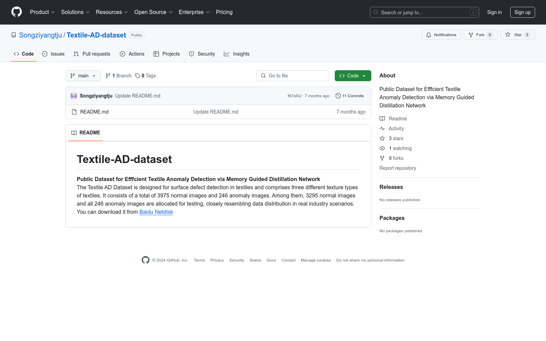Click the Pricing link in header
Screen dimensions: 546x341
[x=224, y=12]
